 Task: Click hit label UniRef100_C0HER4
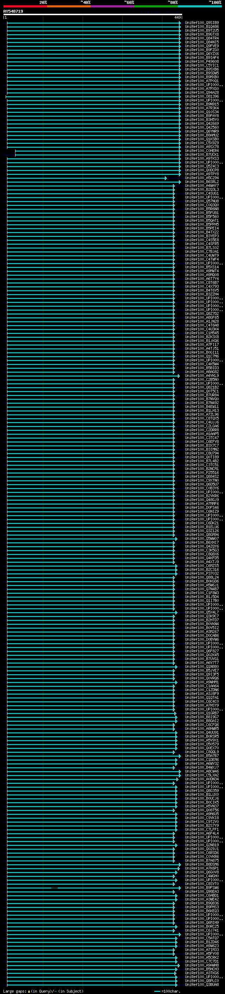point(202,151)
